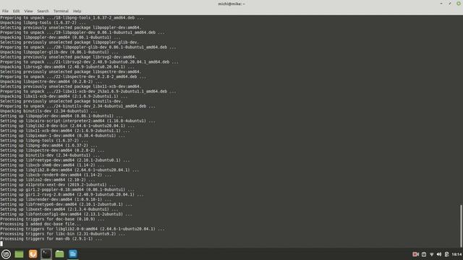Viewport: 463px width, 260px height.
Task: Click the terminal cursor on the last line
Action: coord(1,243)
